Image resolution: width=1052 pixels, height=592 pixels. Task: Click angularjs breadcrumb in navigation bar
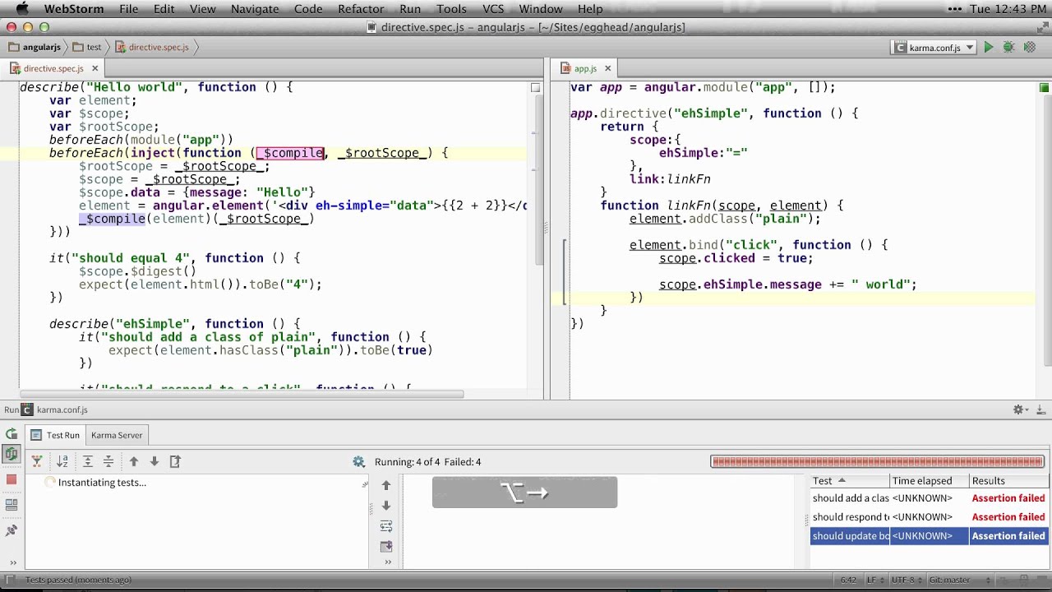35,48
